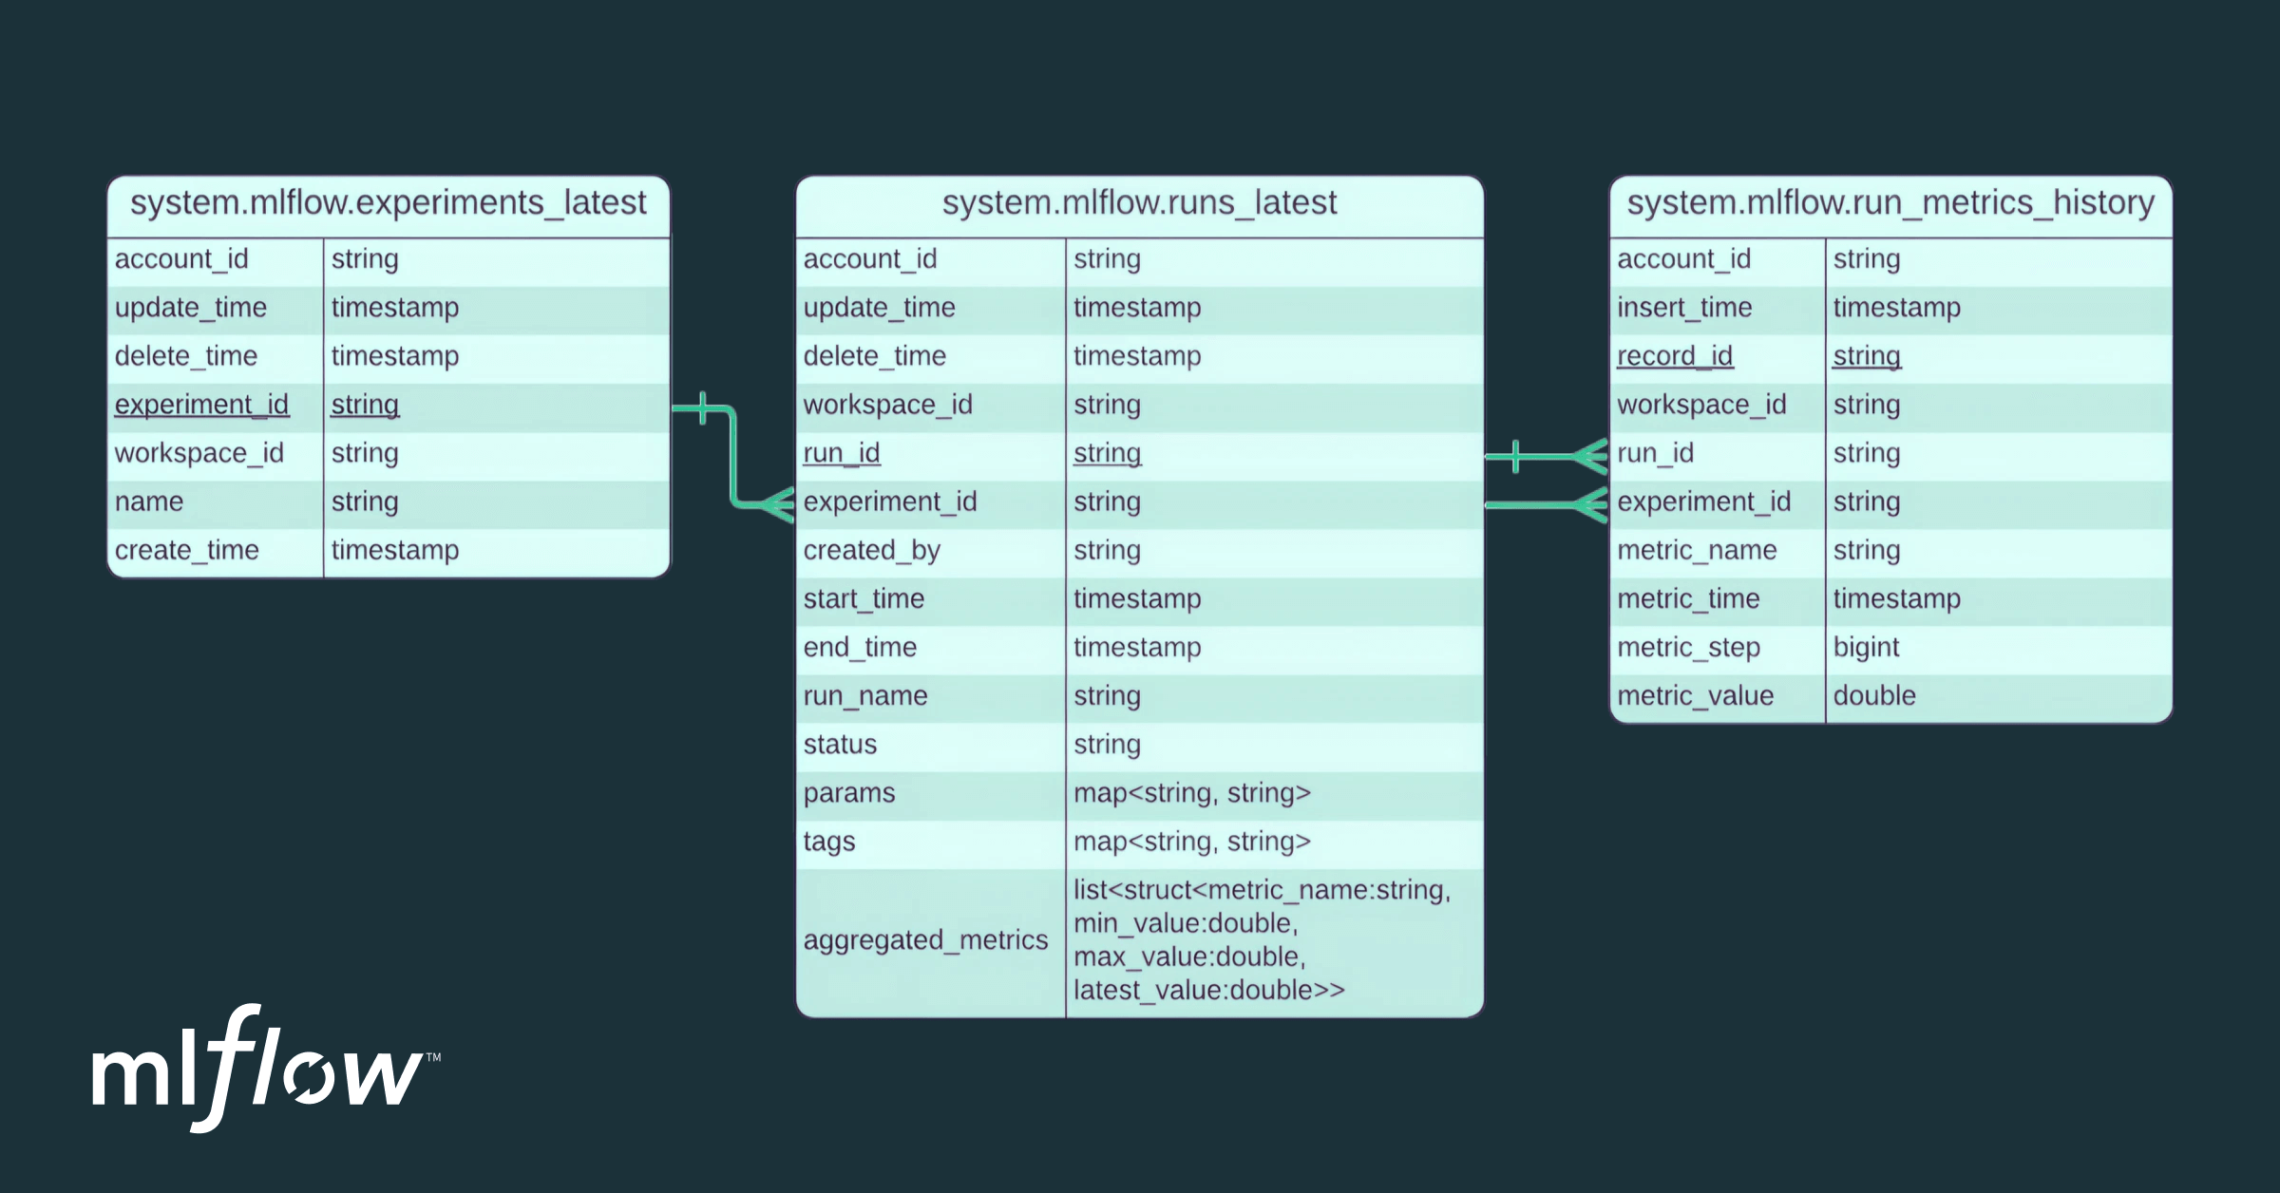
Task: Click the one-marker connector beside experiments_latest experiment_id
Action: tap(703, 408)
